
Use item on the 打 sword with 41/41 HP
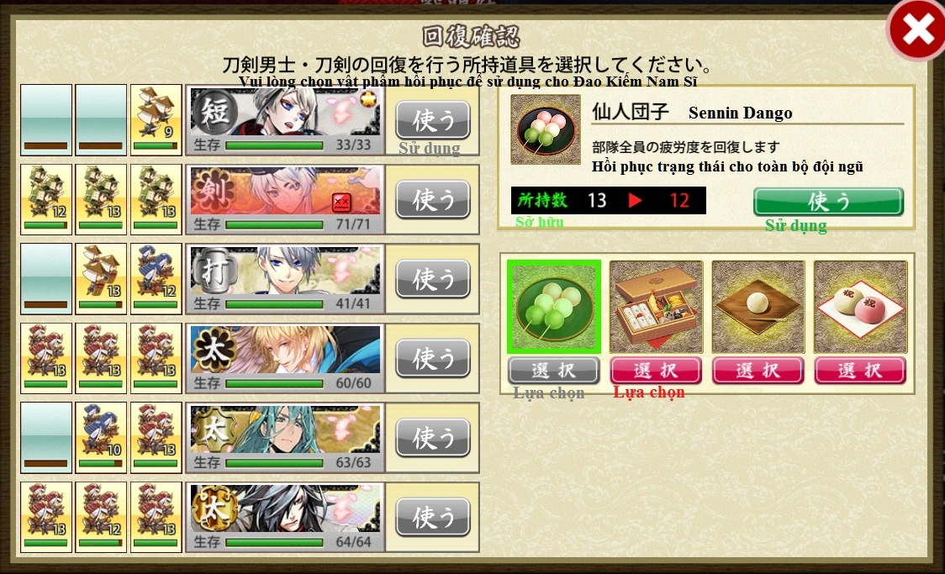click(433, 279)
